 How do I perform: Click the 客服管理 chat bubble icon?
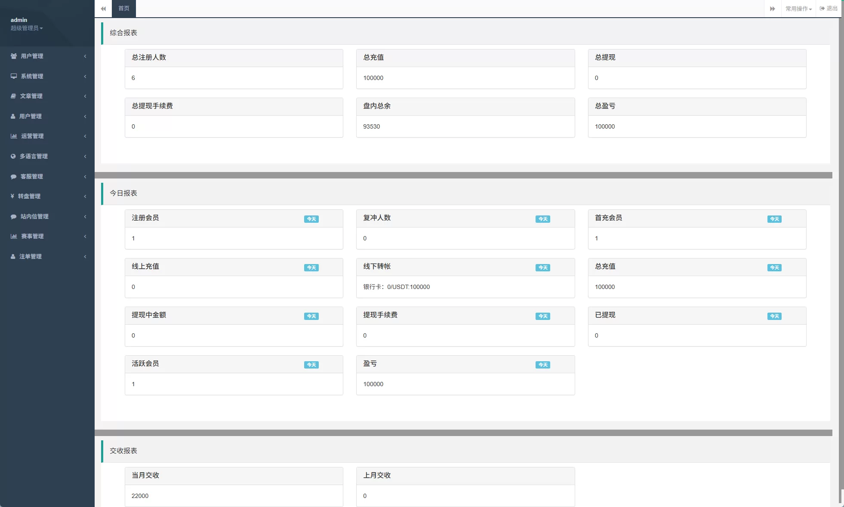14,177
